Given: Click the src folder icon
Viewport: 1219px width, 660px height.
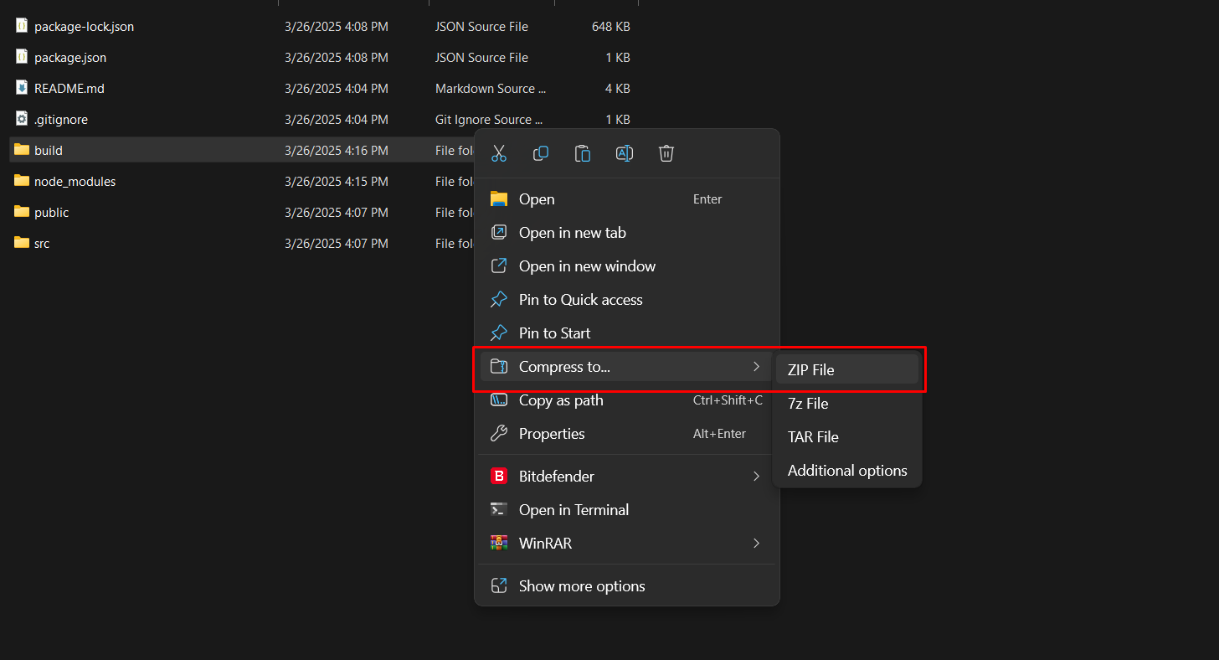Looking at the screenshot, I should click(x=22, y=243).
